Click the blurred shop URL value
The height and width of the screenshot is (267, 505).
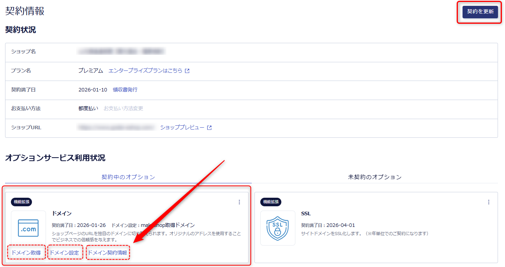click(116, 128)
